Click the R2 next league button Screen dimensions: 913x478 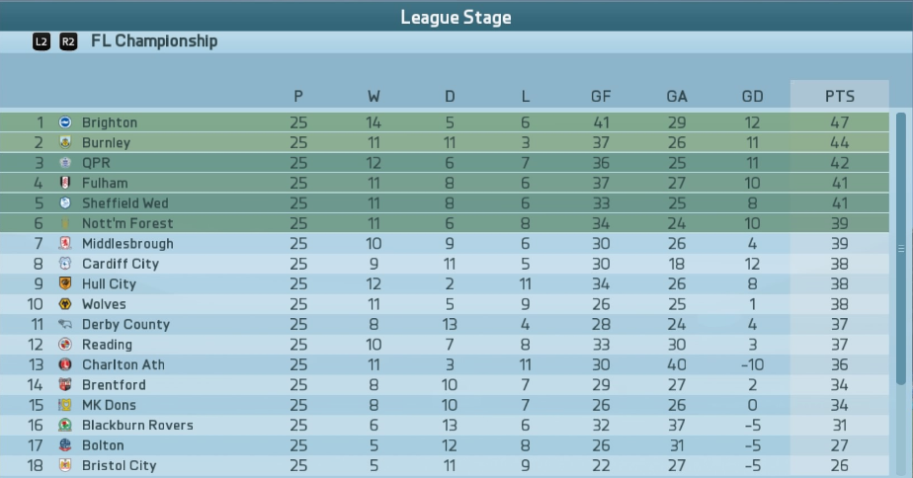point(68,41)
